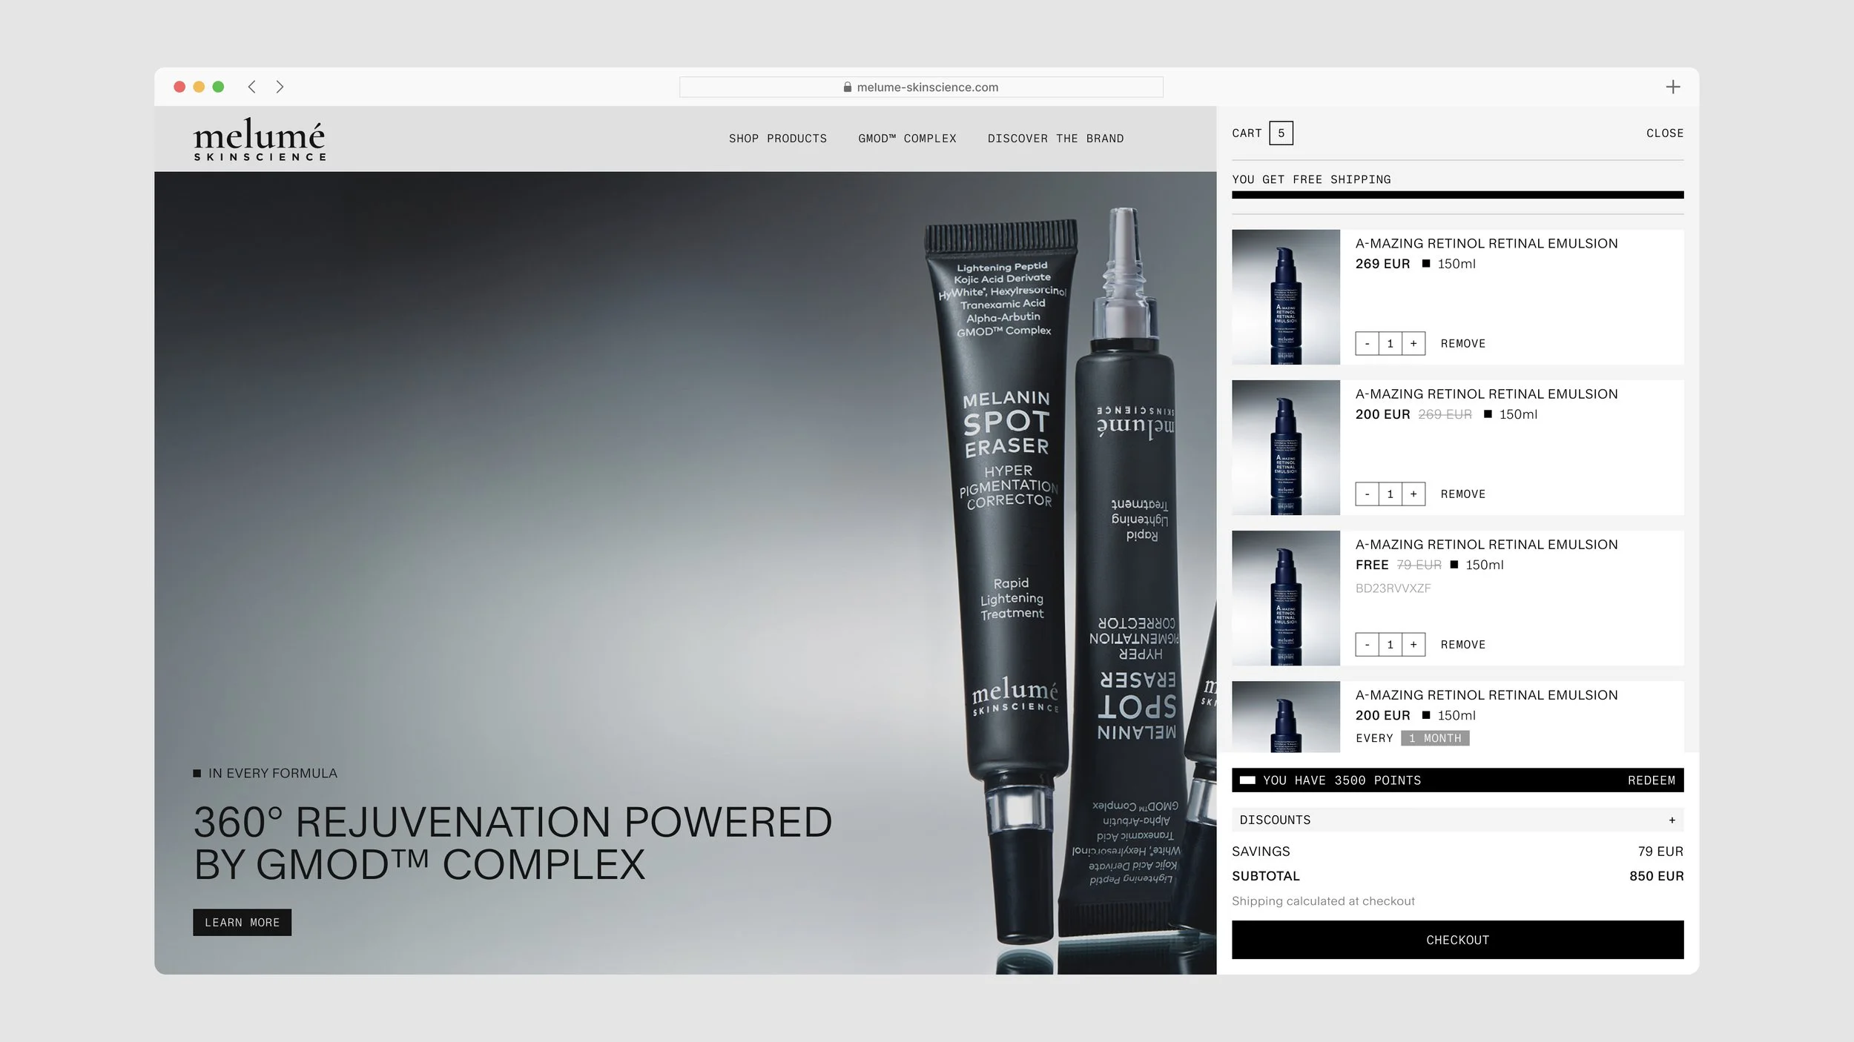
Task: Go back with the browser back arrow
Action: [252, 87]
